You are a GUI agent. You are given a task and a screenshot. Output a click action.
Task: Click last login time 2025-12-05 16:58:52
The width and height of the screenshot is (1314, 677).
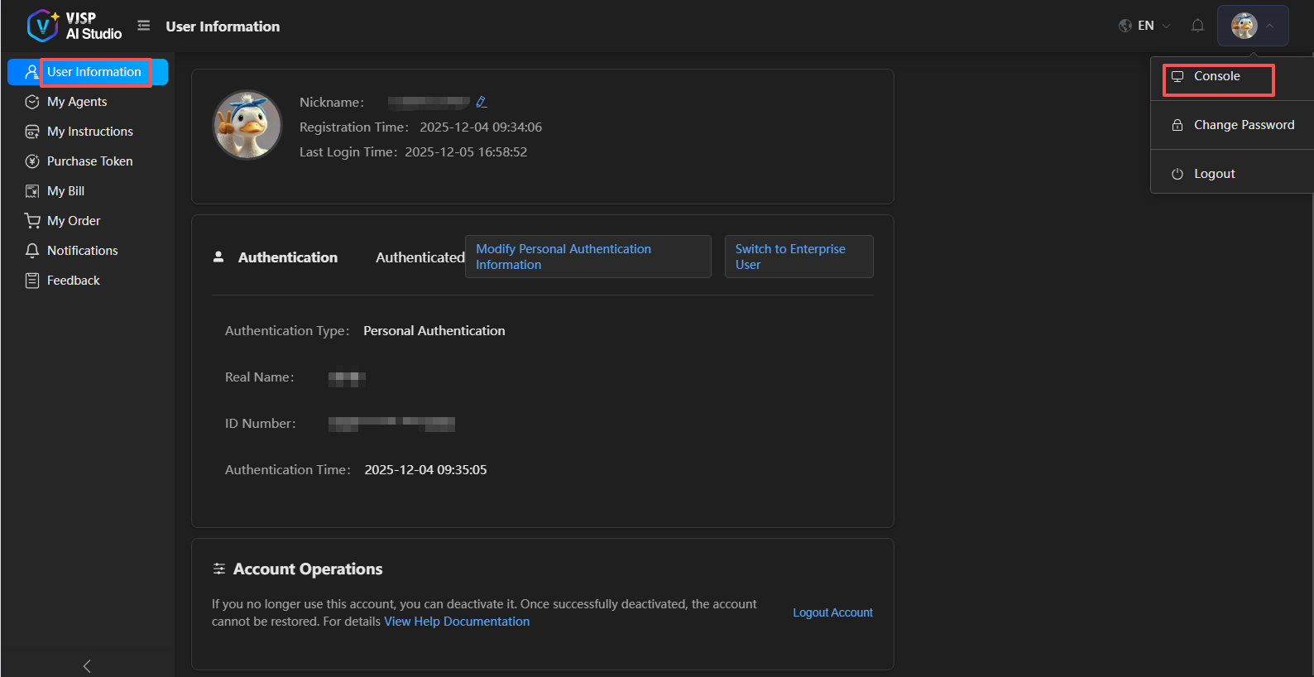[466, 152]
